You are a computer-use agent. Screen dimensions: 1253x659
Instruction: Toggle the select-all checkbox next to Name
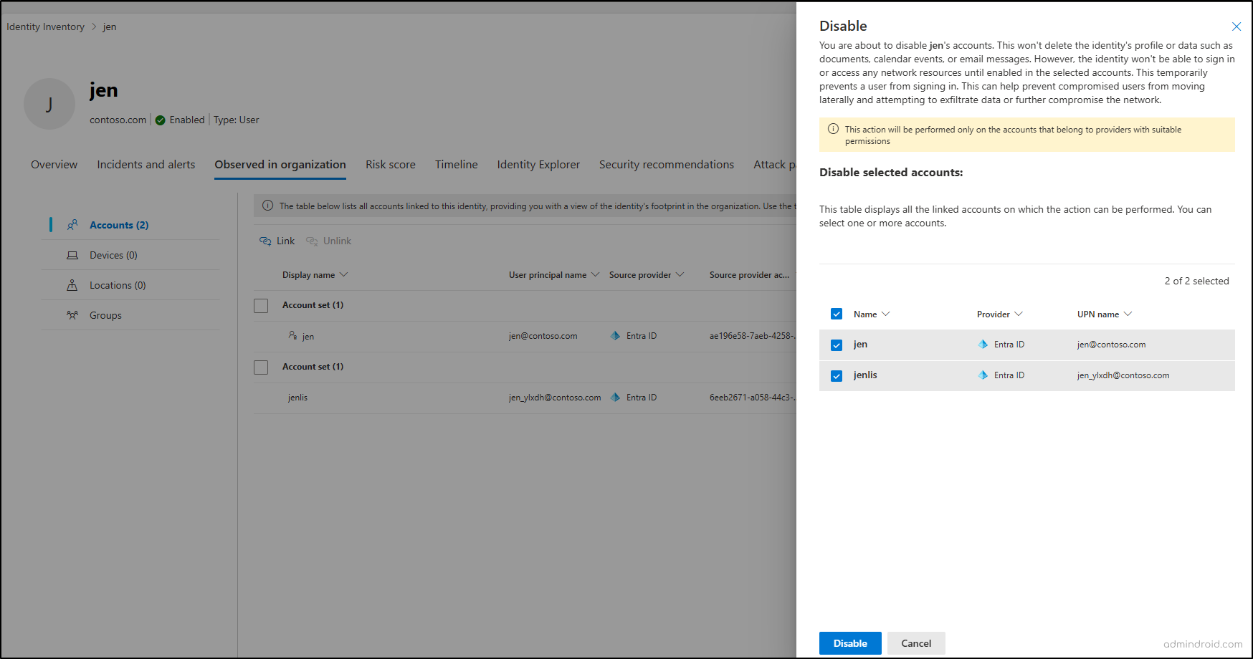tap(837, 314)
